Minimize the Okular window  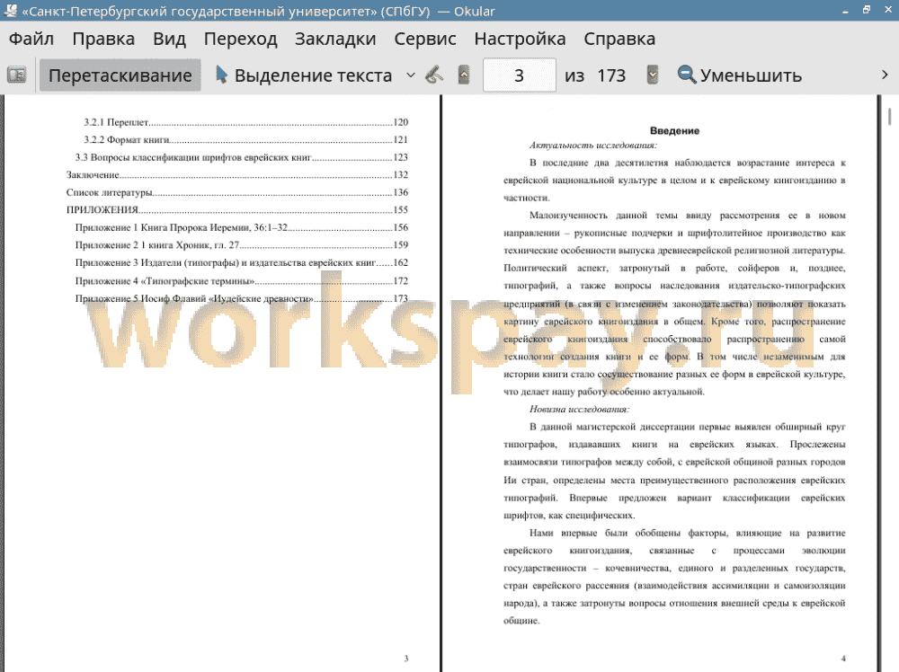tap(845, 11)
